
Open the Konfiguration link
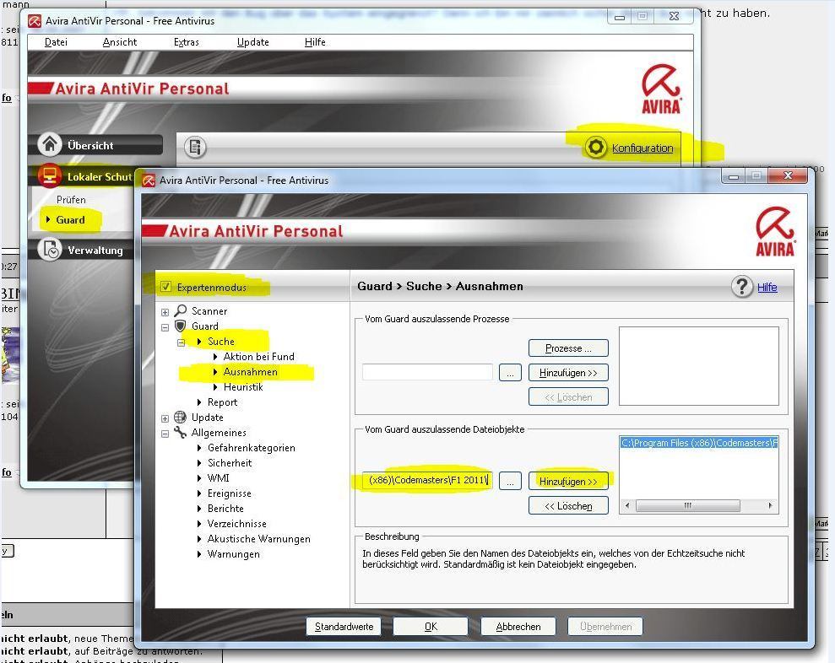pyautogui.click(x=643, y=148)
